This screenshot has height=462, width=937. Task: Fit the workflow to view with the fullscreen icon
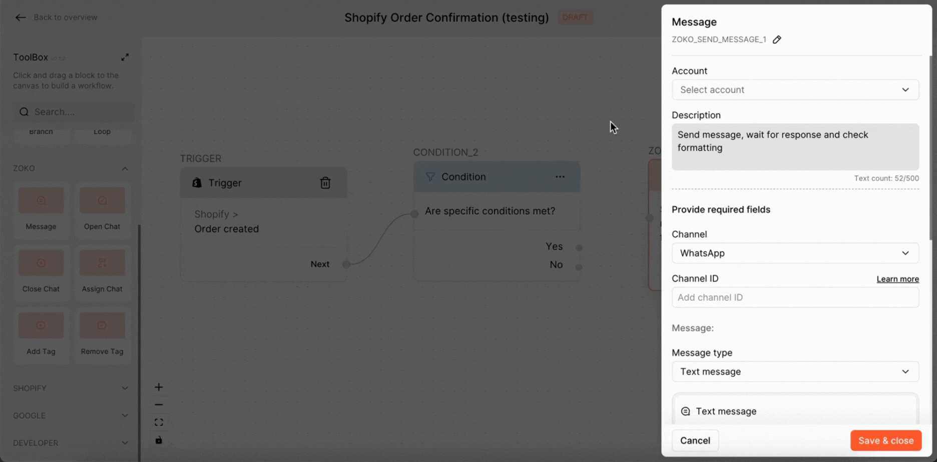(159, 422)
